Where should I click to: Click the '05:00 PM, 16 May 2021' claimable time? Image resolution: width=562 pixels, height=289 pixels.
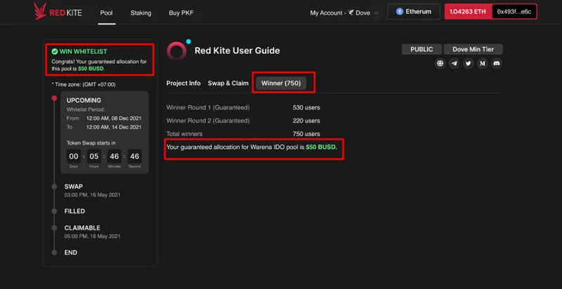coord(93,236)
